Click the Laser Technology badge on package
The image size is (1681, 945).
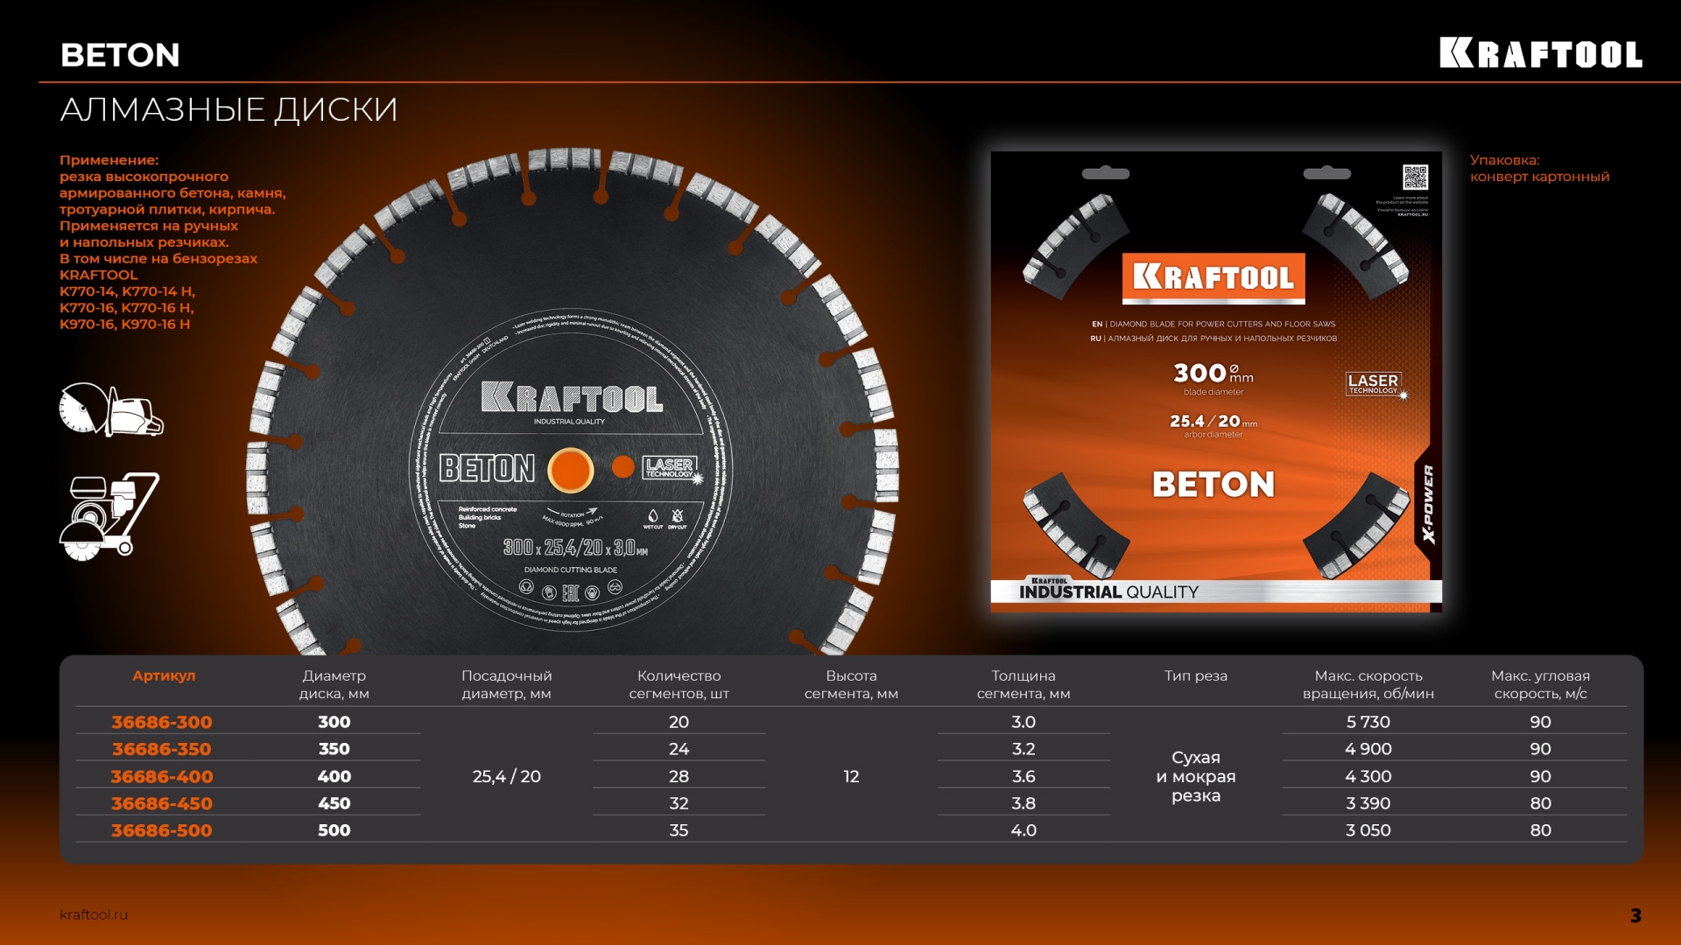(x=1375, y=384)
